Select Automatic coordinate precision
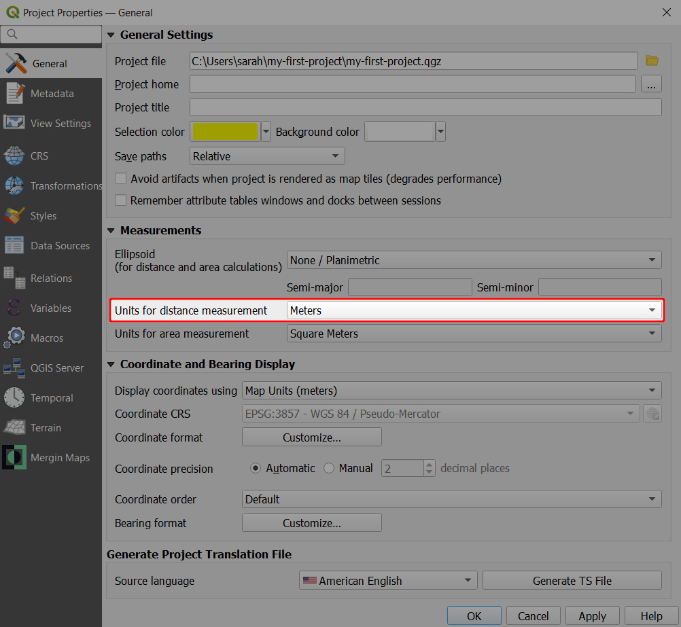Image resolution: width=681 pixels, height=627 pixels. click(256, 468)
